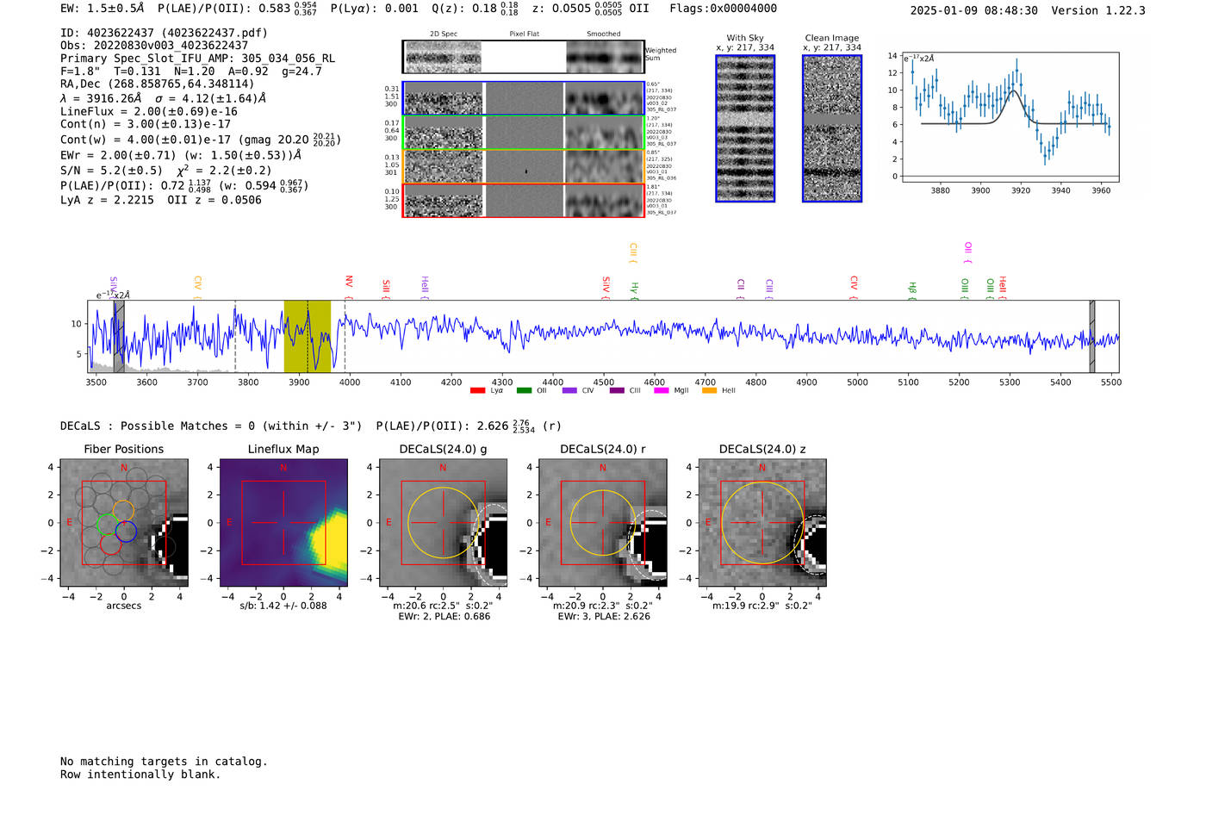The height and width of the screenshot is (821, 1206).
Task: Click the green Hγ line marker
Action: 635,291
